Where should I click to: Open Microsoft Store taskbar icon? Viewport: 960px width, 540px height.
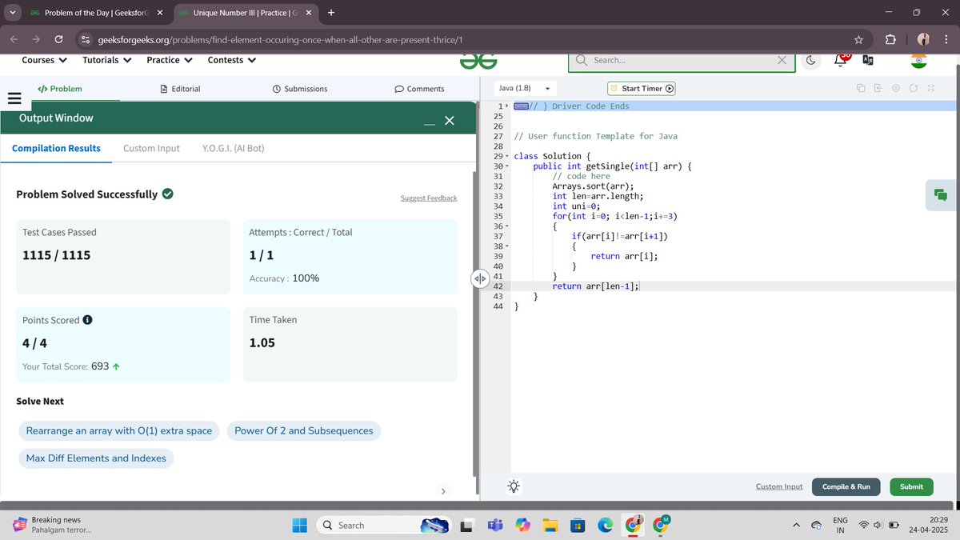point(578,525)
